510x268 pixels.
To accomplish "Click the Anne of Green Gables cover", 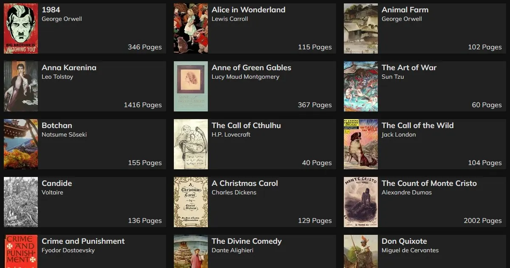I will 191,86.
